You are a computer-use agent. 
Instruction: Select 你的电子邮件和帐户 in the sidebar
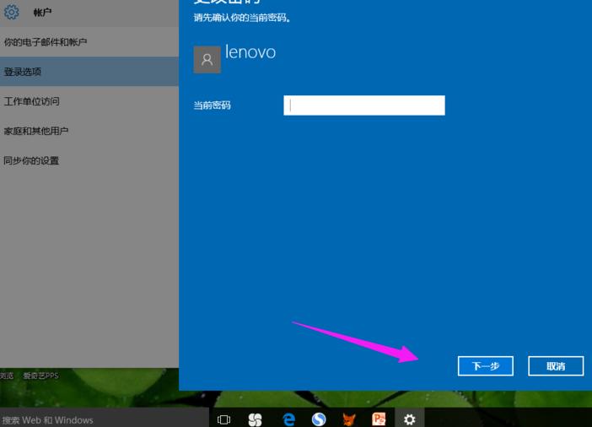[46, 42]
